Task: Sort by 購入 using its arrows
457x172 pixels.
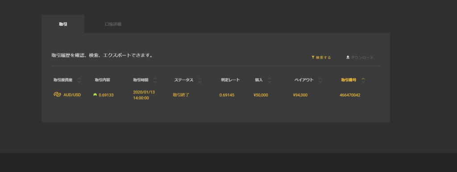Action: pos(269,80)
